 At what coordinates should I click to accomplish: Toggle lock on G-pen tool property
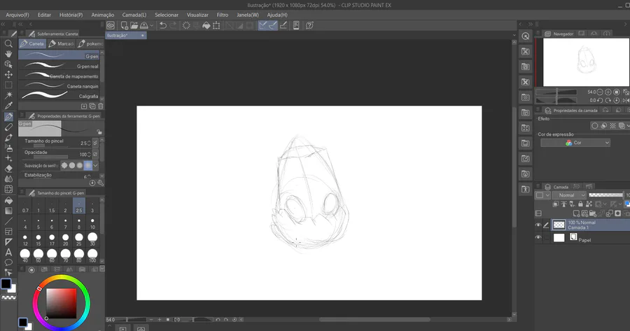click(99, 132)
